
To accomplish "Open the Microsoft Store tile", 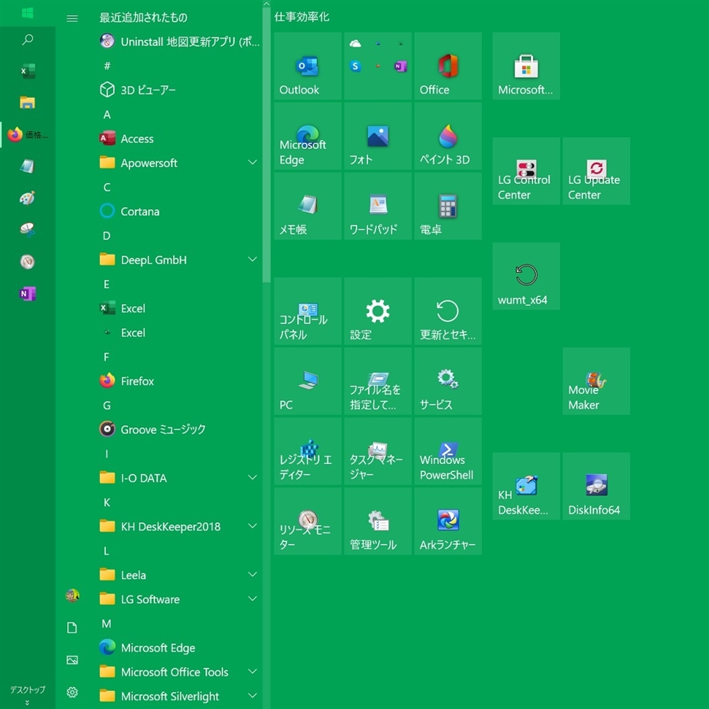I will tap(526, 66).
